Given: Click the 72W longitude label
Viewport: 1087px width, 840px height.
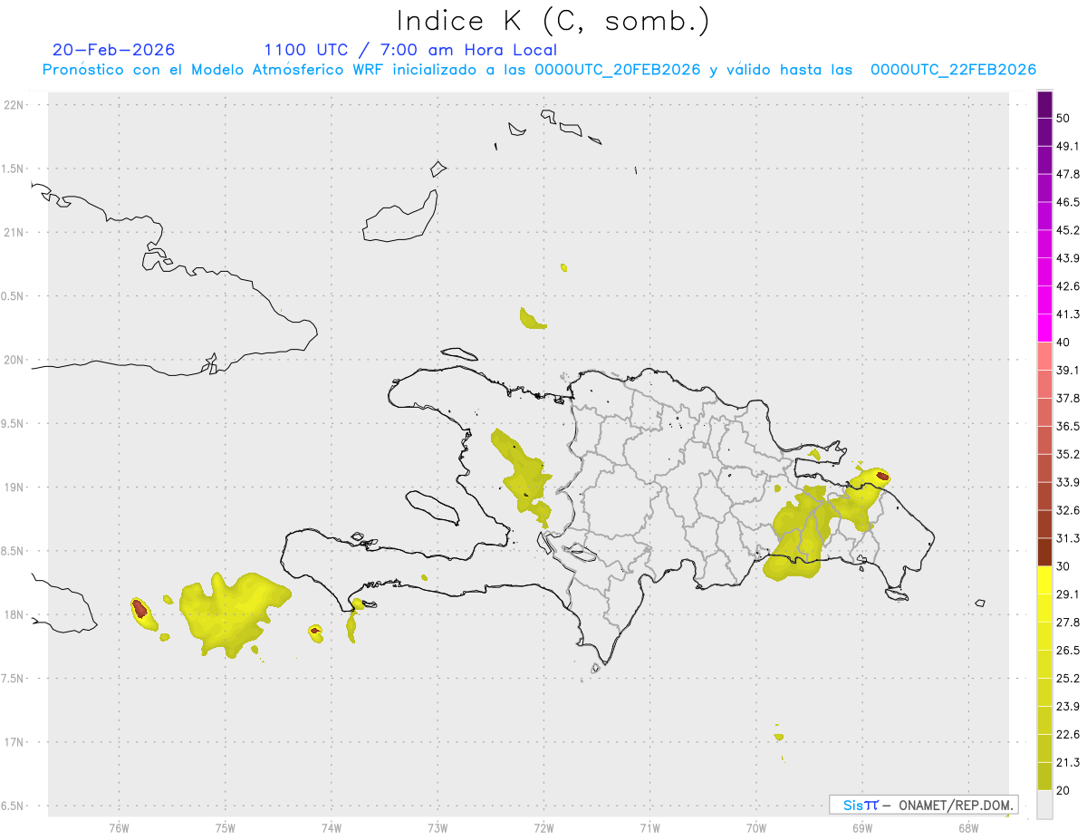Looking at the screenshot, I should click(x=543, y=827).
